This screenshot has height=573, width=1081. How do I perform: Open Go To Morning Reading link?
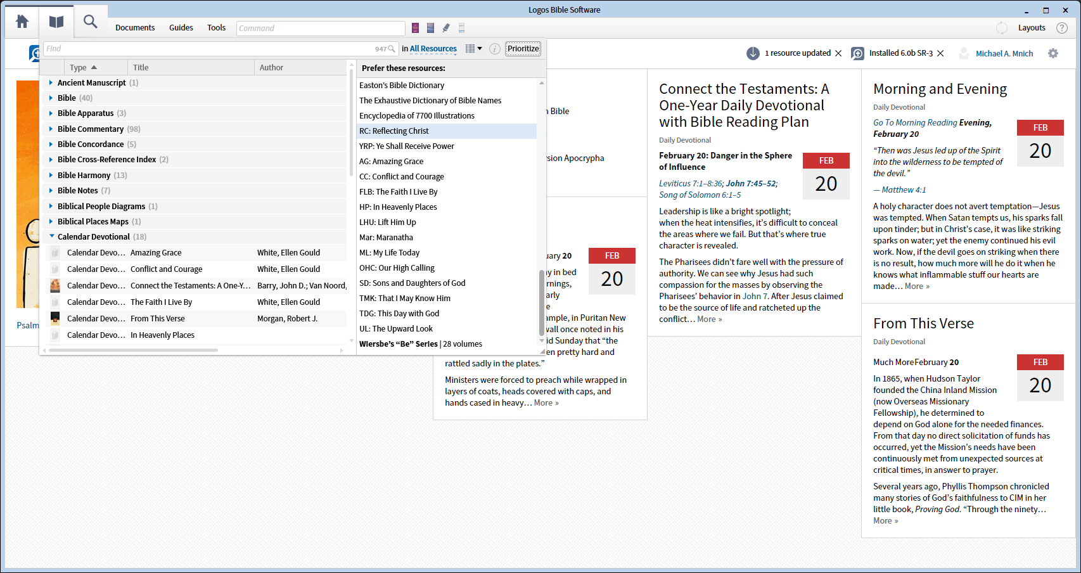[915, 123]
